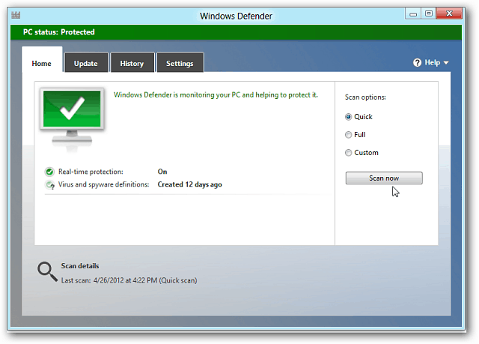The height and width of the screenshot is (344, 479).
Task: Click the 'PC status: Protected' banner text
Action: point(59,32)
